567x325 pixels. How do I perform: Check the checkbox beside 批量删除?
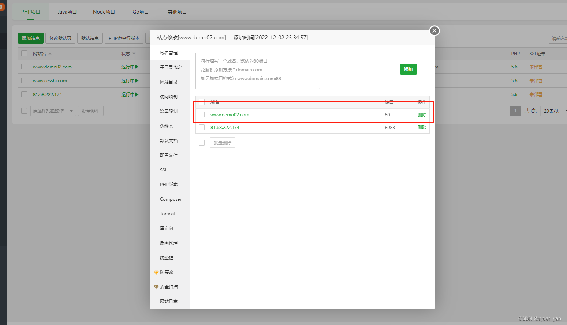coord(202,143)
